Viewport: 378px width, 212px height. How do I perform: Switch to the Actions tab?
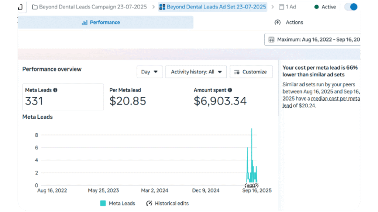coord(294,22)
